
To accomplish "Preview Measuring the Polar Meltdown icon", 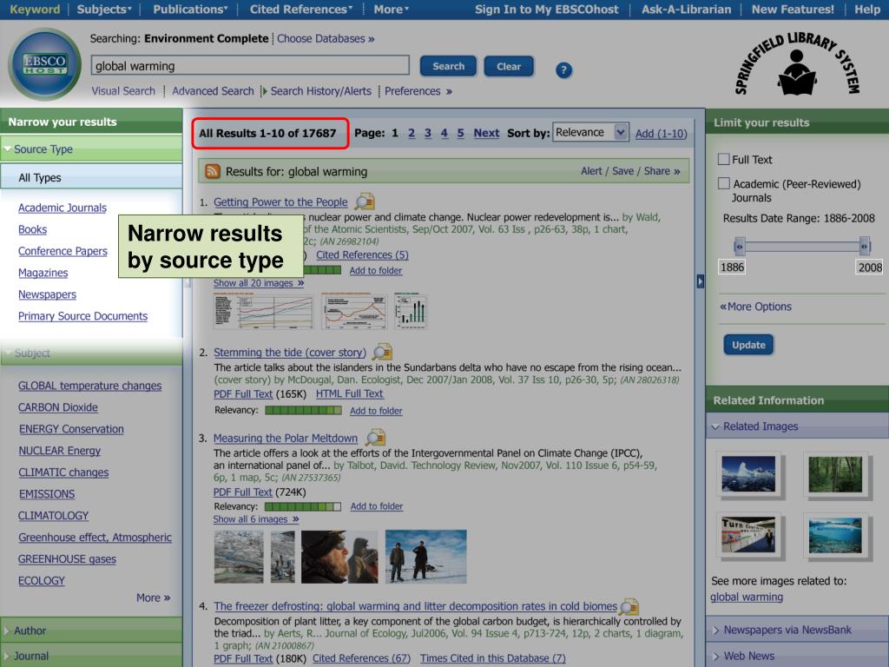I will click(x=375, y=438).
